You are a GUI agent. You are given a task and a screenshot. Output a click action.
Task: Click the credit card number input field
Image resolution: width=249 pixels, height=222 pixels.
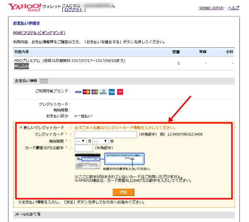click(x=106, y=134)
